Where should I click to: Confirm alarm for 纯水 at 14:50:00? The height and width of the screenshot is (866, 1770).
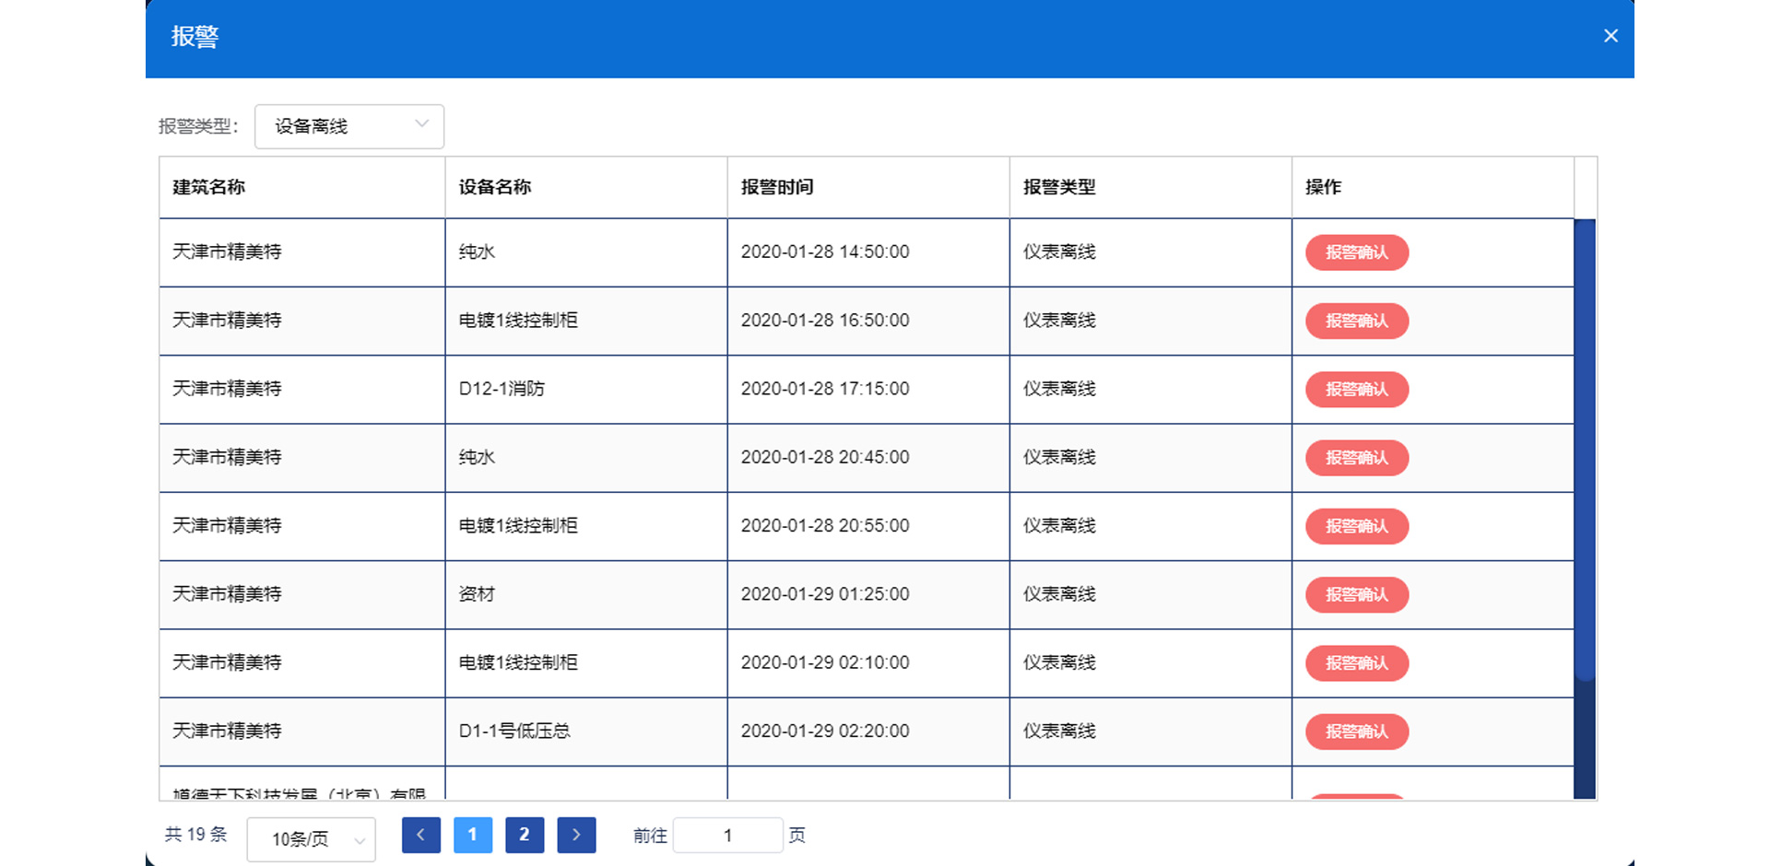1357,252
